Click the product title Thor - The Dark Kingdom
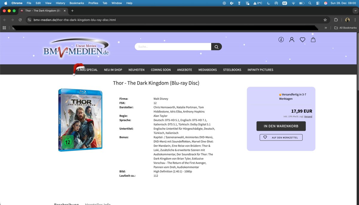Screen dimensions: 359x205 click(156, 83)
